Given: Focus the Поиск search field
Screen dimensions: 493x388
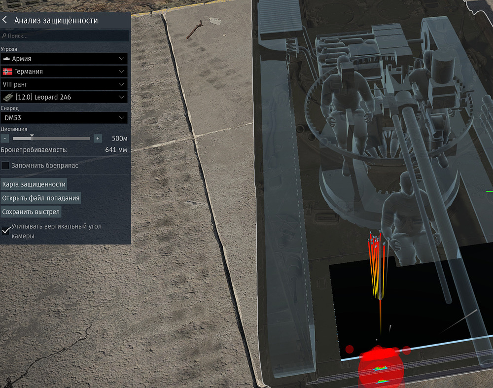Looking at the screenshot, I should (x=65, y=36).
